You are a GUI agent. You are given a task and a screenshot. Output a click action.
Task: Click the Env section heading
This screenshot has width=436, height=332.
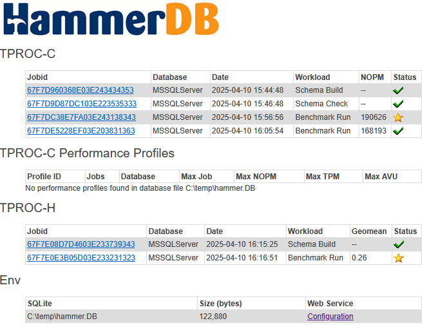coord(10,280)
